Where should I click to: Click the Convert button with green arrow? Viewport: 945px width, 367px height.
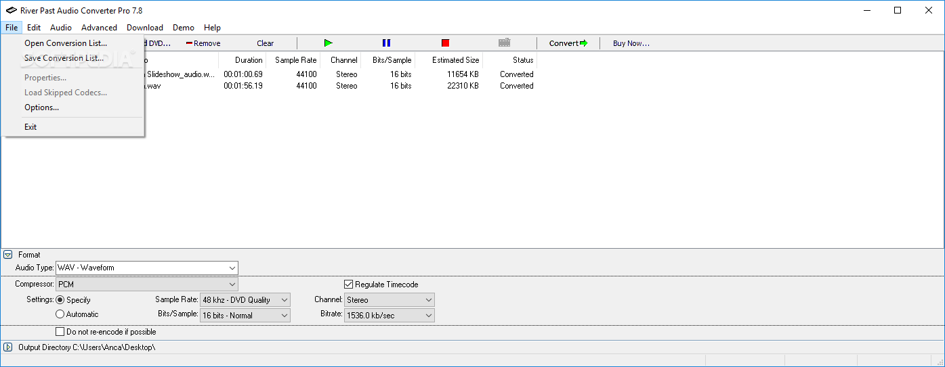(568, 43)
